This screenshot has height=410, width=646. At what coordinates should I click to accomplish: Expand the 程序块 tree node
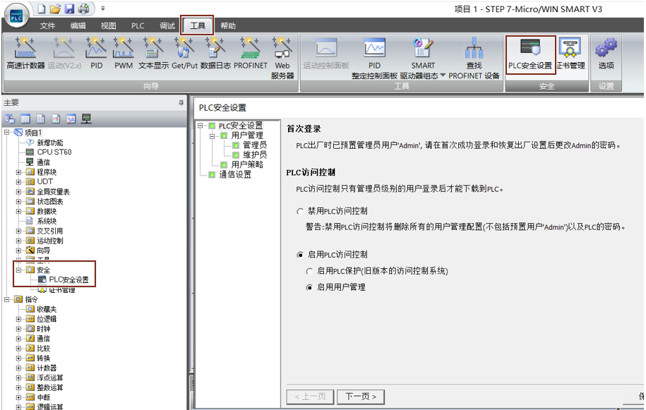pyautogui.click(x=19, y=171)
